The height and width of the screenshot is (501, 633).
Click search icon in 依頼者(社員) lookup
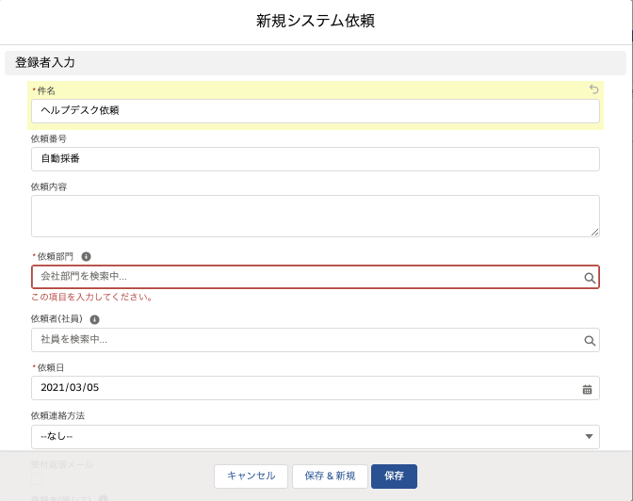point(590,340)
